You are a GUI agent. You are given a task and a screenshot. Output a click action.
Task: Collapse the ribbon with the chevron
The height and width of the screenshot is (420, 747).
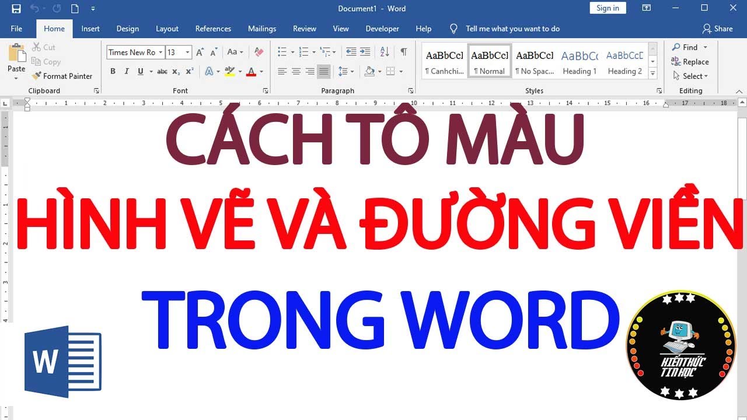click(x=739, y=91)
